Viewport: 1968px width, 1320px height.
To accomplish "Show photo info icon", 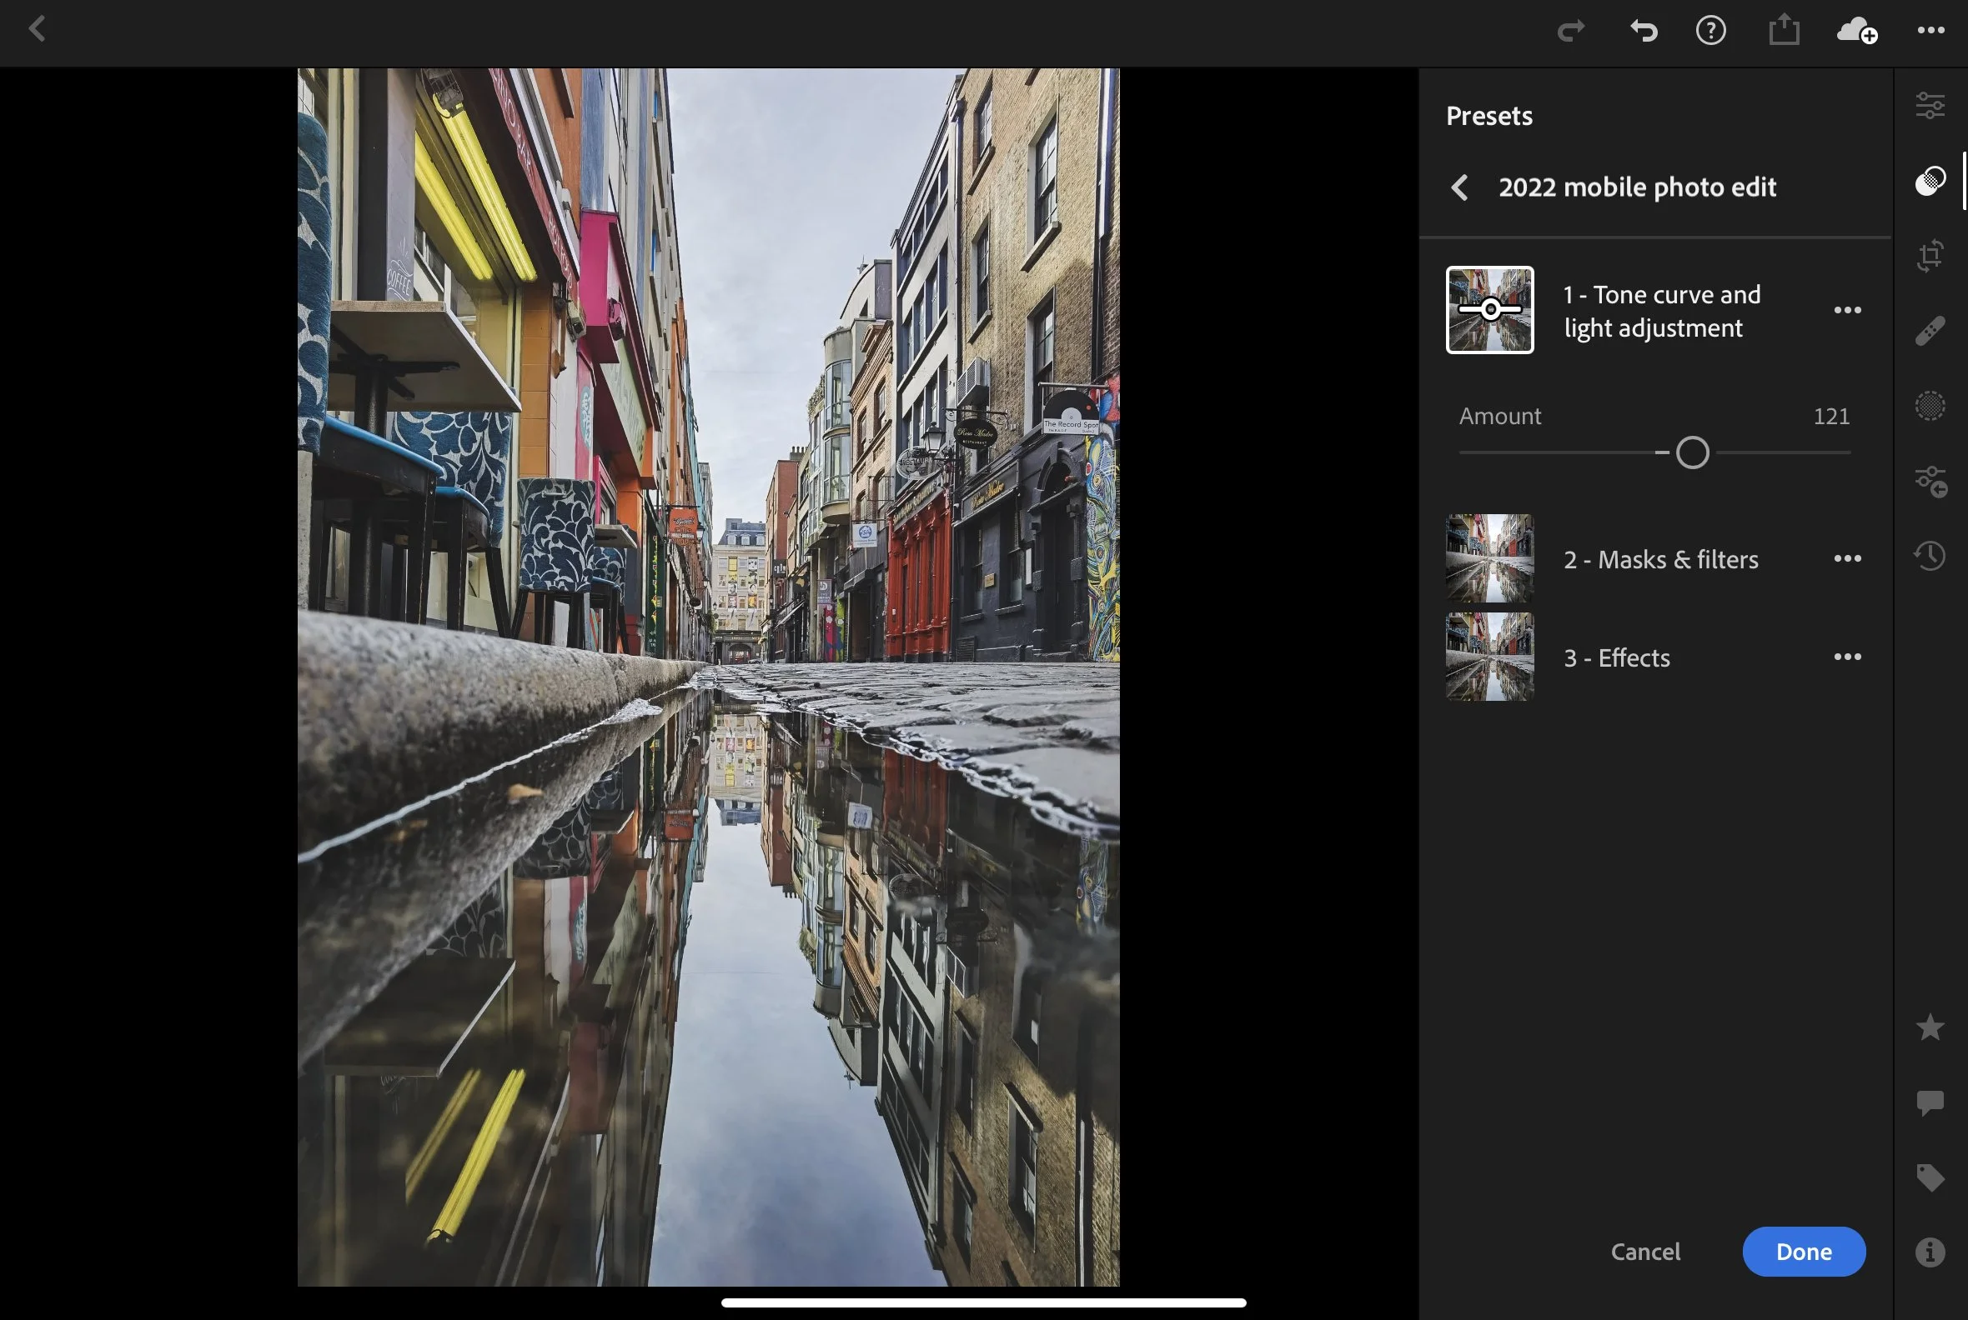I will (x=1930, y=1252).
